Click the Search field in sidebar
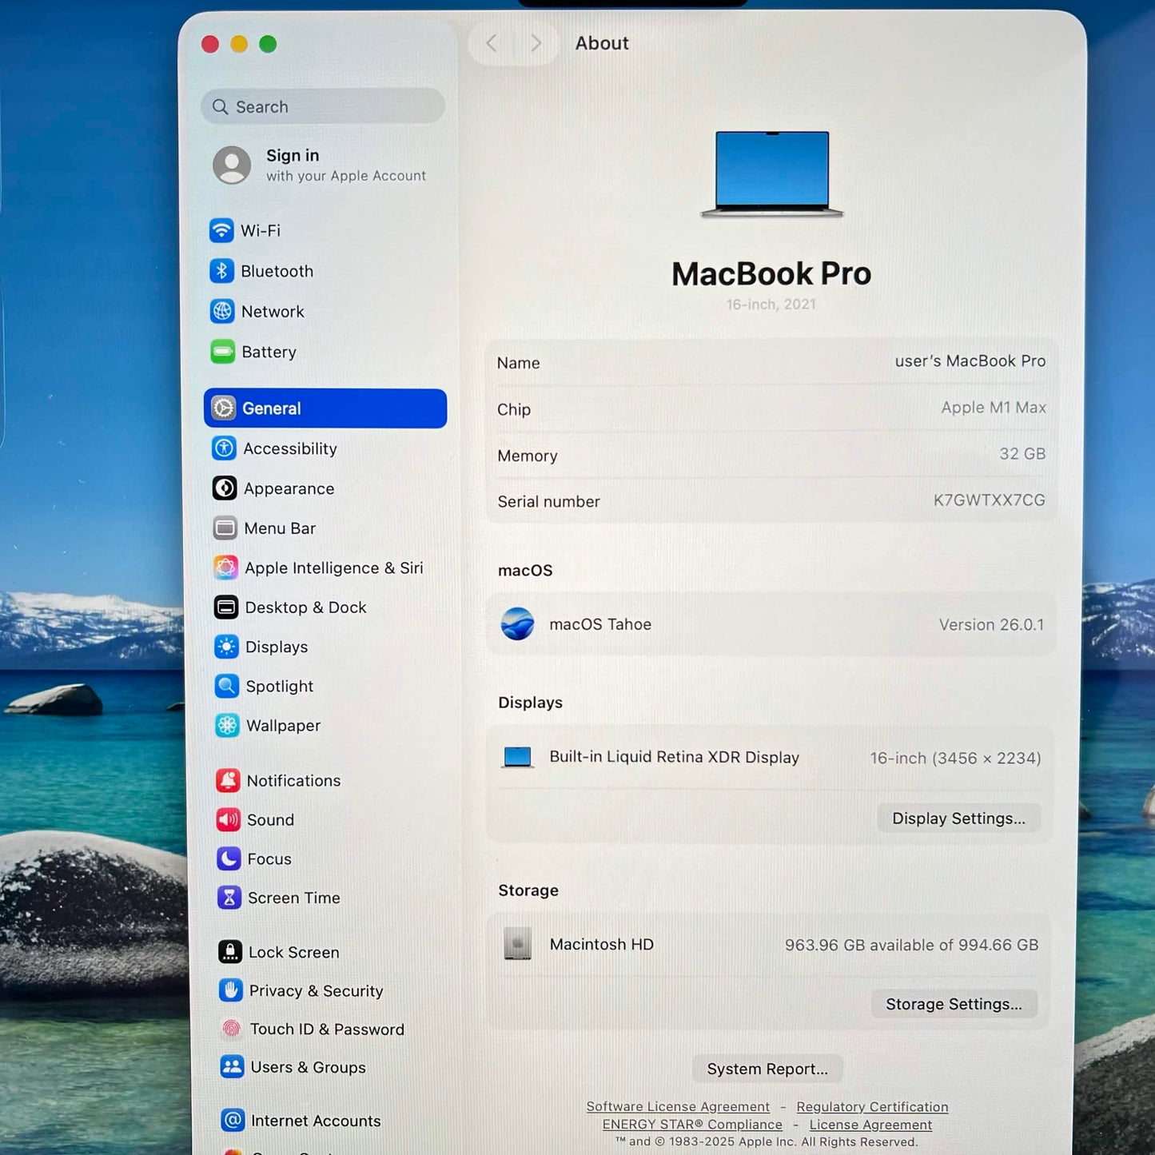The height and width of the screenshot is (1155, 1155). coord(323,106)
